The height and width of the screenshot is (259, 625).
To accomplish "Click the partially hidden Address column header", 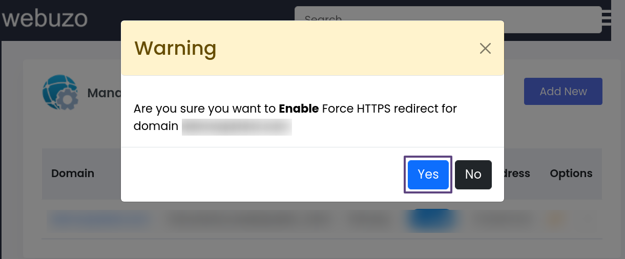I will pyautogui.click(x=517, y=174).
